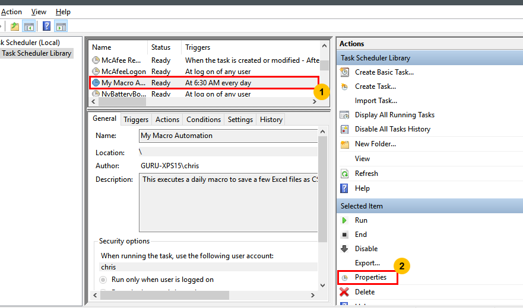The image size is (523, 308).
Task: Click 'At 6:30 AM every day' trigger cell
Action: pyautogui.click(x=218, y=83)
